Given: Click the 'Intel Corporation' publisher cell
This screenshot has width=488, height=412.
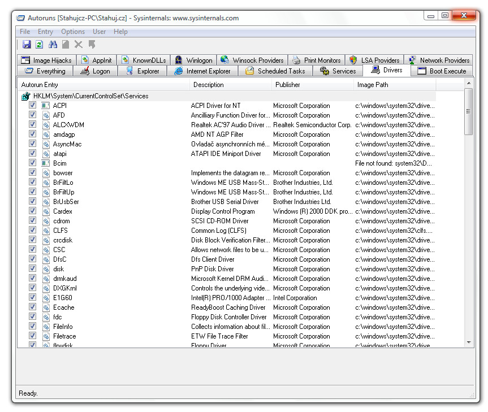Looking at the screenshot, I should pos(295,298).
